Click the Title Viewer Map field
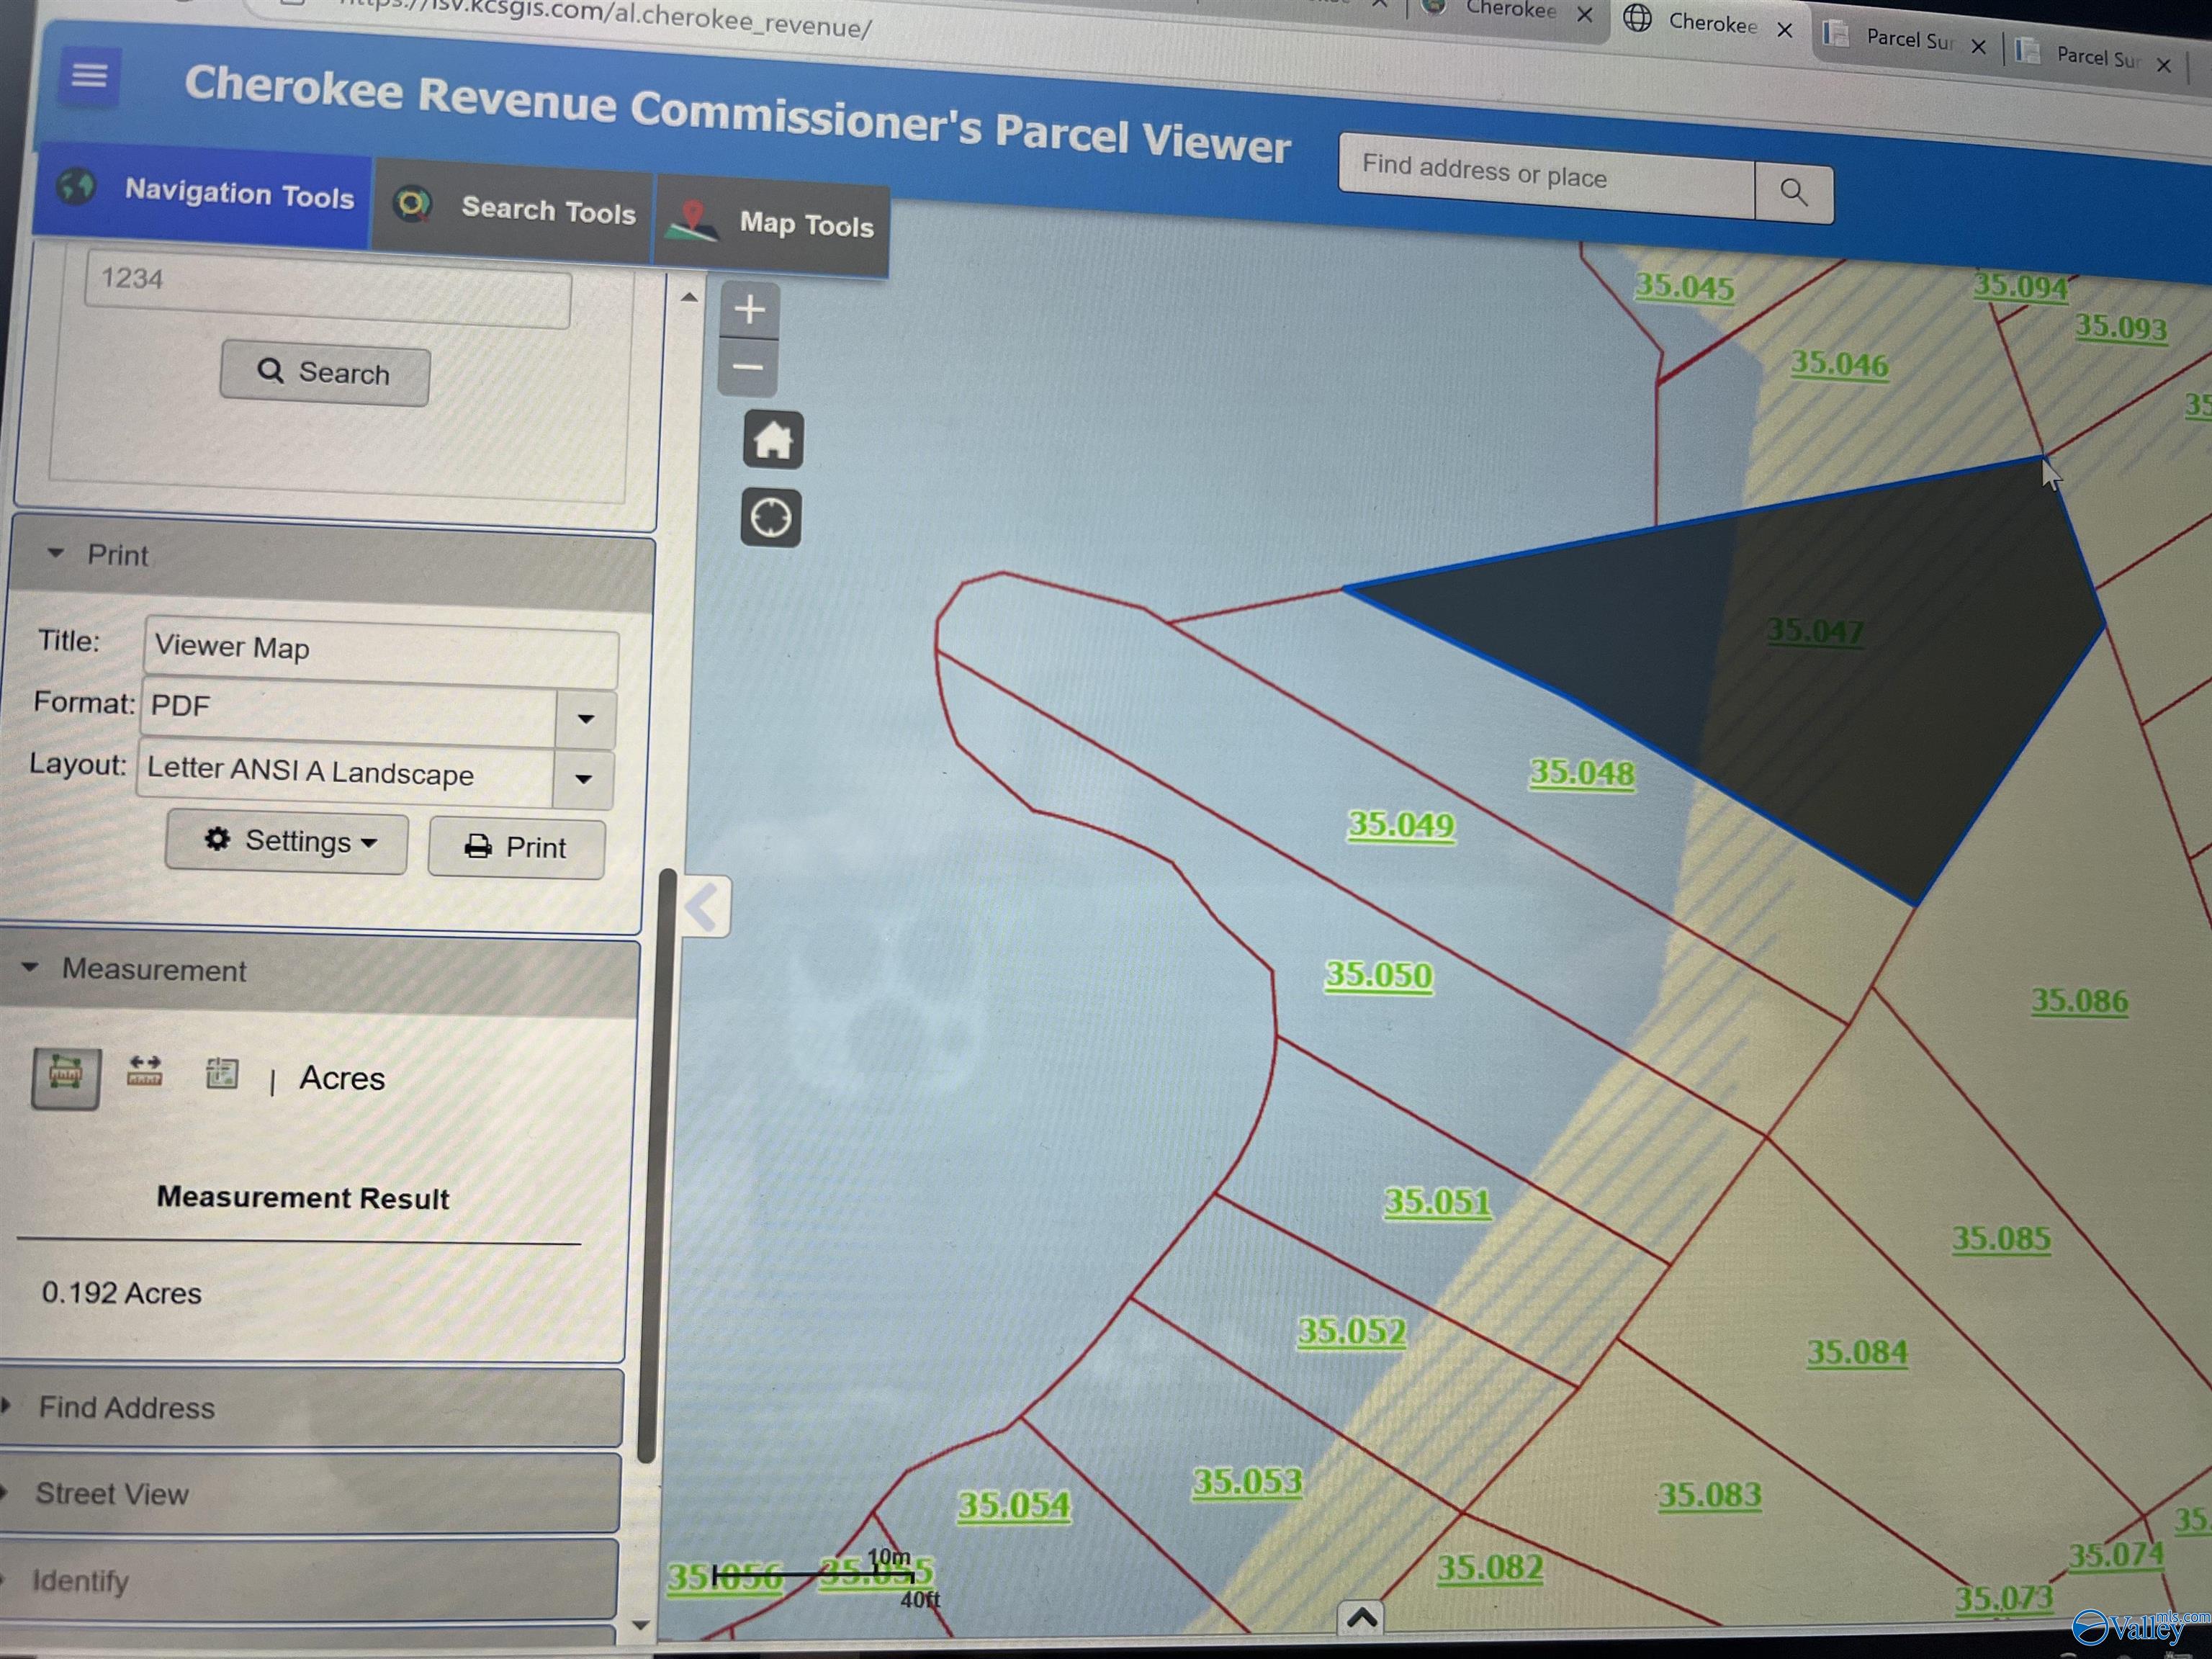2212x1659 pixels. click(382, 651)
